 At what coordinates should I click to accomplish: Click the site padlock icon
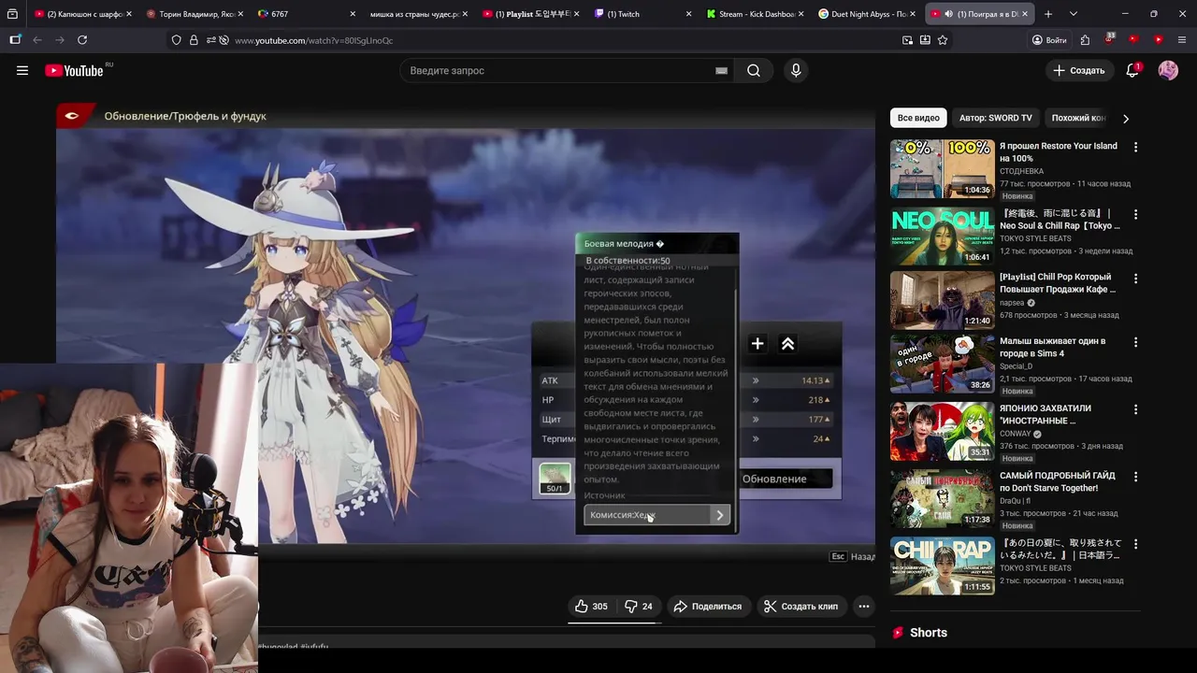click(x=194, y=40)
